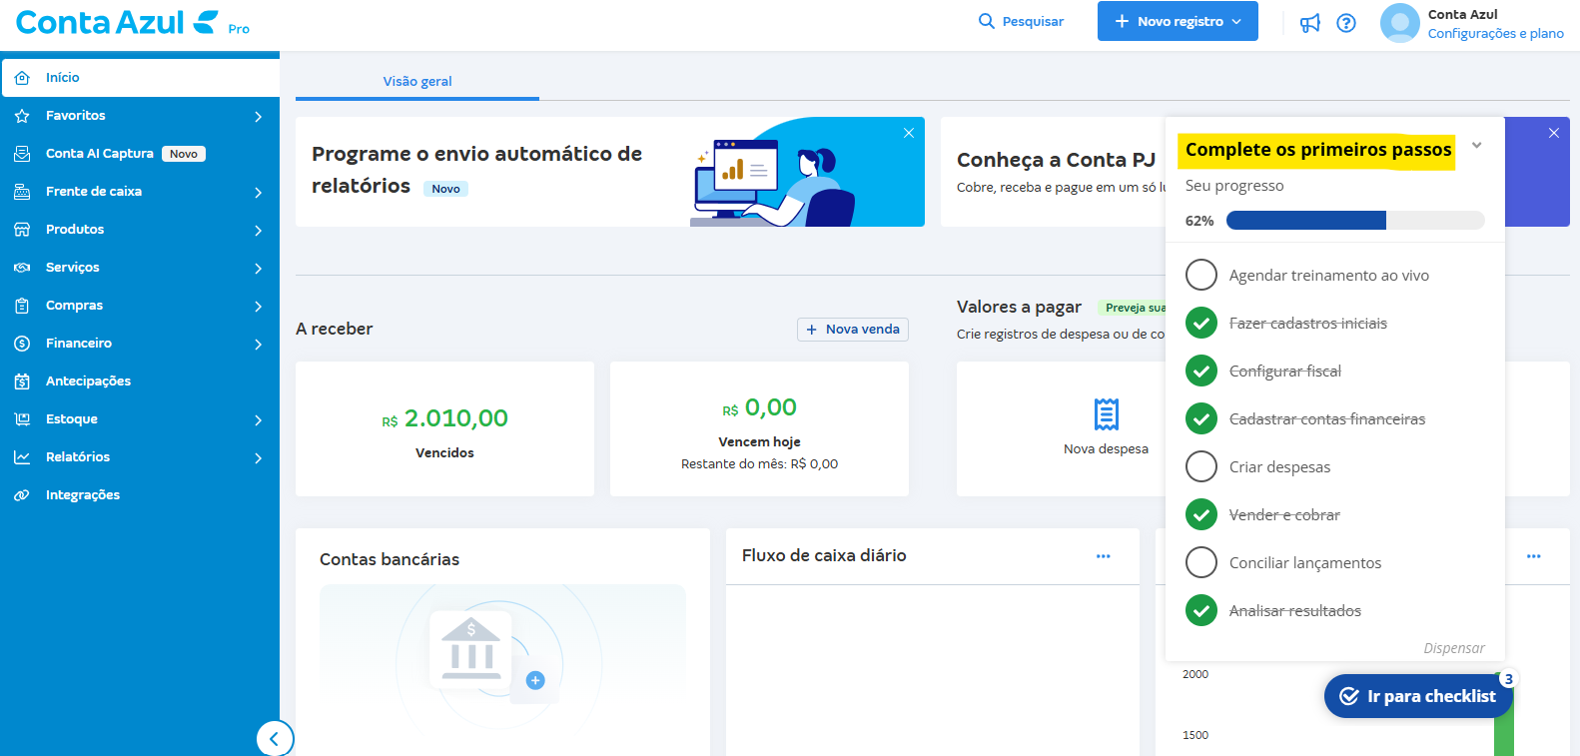Open Início in the sidebar
The width and height of the screenshot is (1580, 756).
[141, 78]
